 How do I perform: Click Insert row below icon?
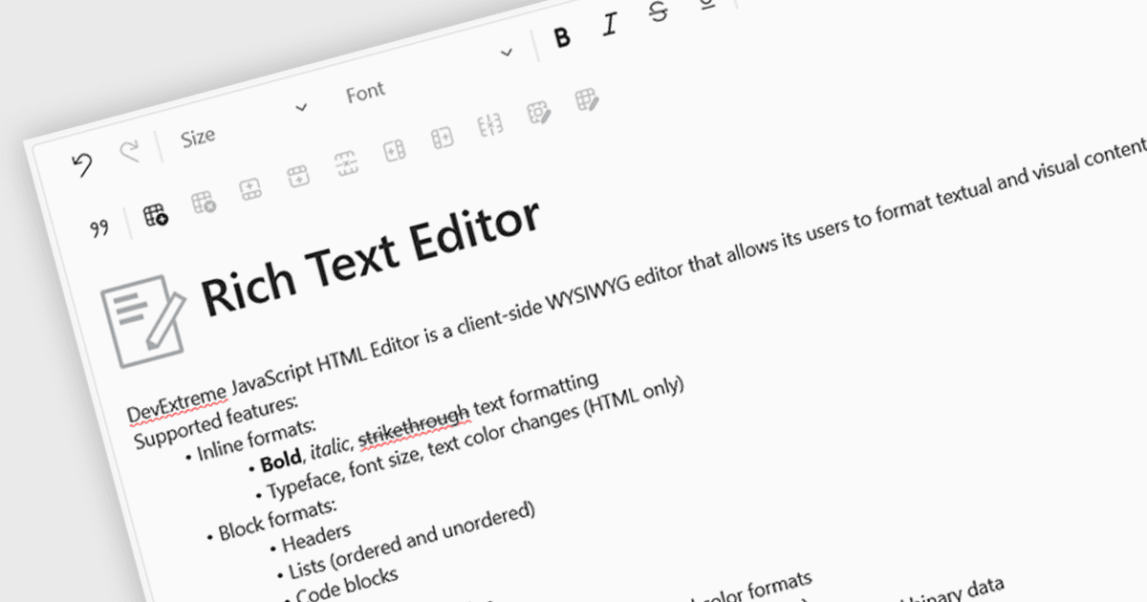pos(297,176)
